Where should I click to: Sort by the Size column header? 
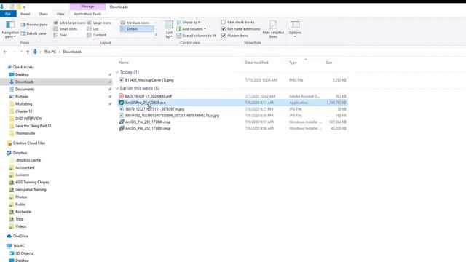click(329, 63)
